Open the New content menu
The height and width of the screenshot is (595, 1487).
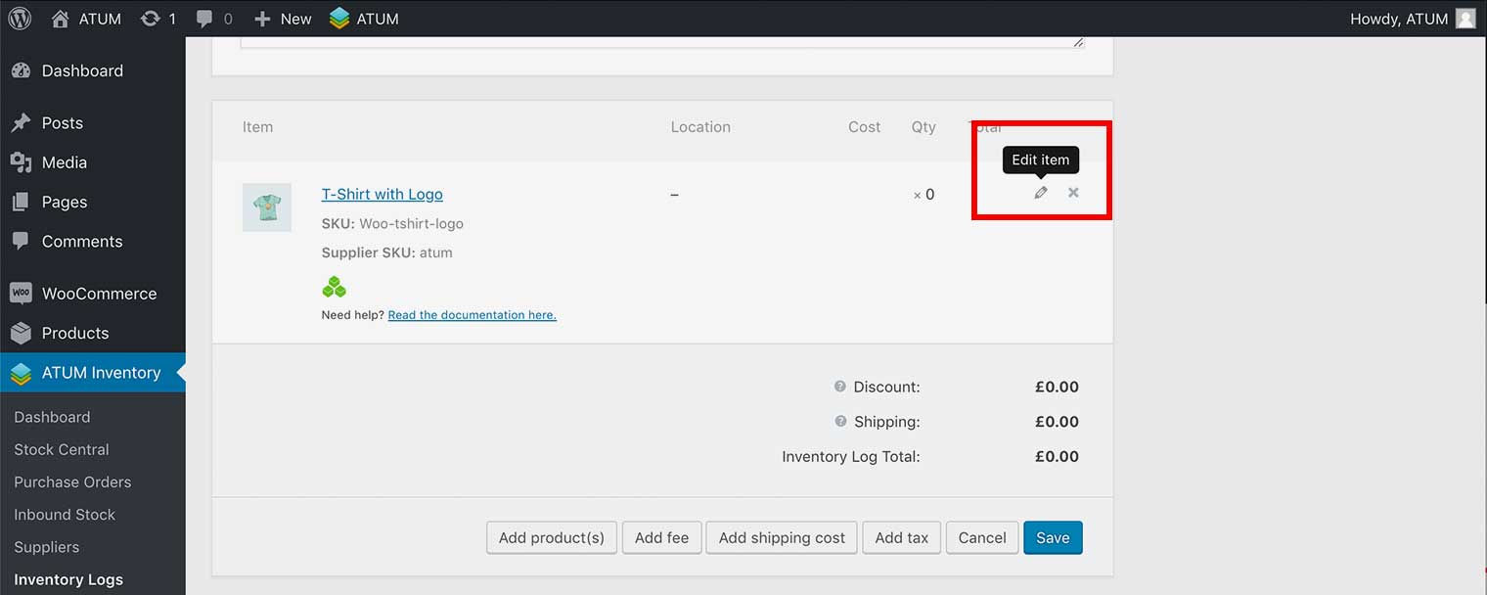click(x=283, y=19)
